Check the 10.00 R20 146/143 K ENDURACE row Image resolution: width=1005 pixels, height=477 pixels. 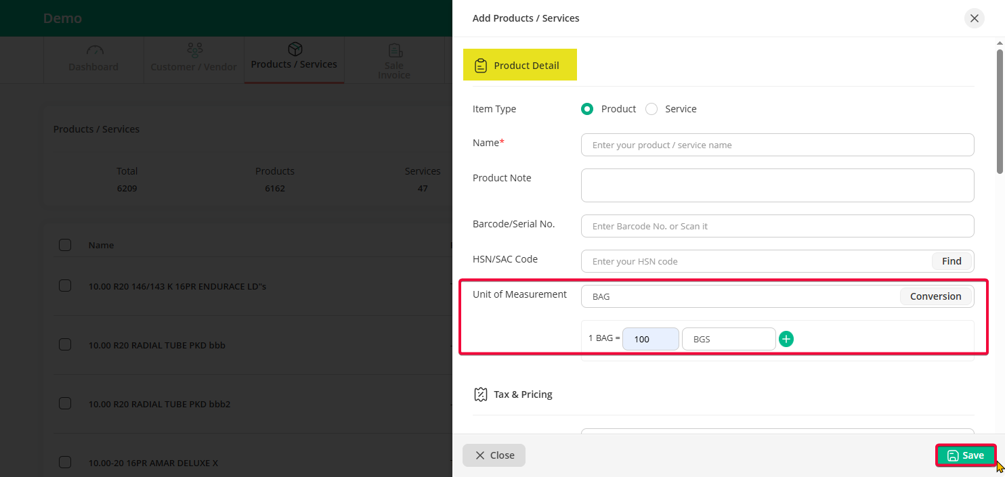[65, 286]
